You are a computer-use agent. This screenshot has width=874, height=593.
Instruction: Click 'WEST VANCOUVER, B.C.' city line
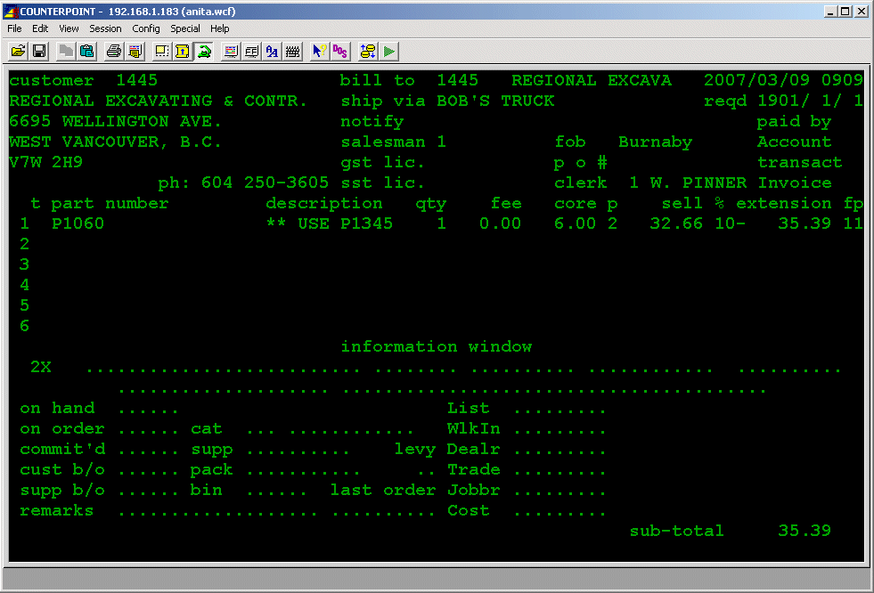[116, 142]
